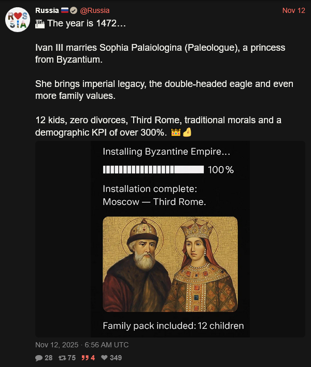Screen dimensions: 311x367
Task: Click the 'Family pack included: 12 children' caption
Action: [173, 326]
